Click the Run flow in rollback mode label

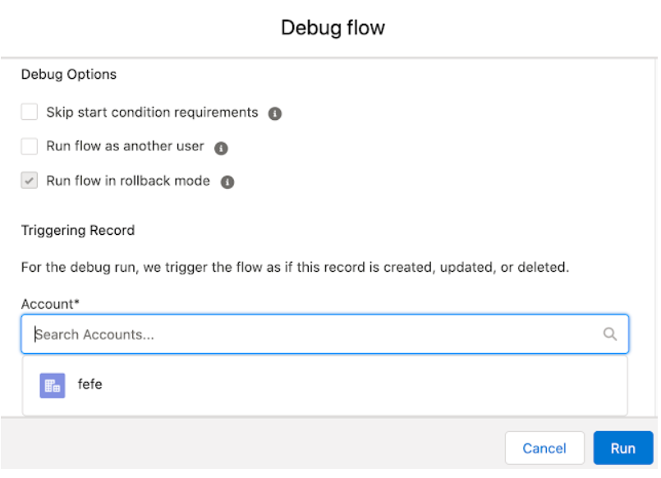pos(128,181)
